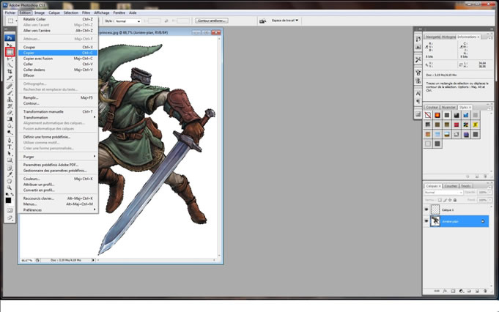The width and height of the screenshot is (499, 312).
Task: Open the Opacité slider dropdown arrow
Action: click(x=489, y=193)
